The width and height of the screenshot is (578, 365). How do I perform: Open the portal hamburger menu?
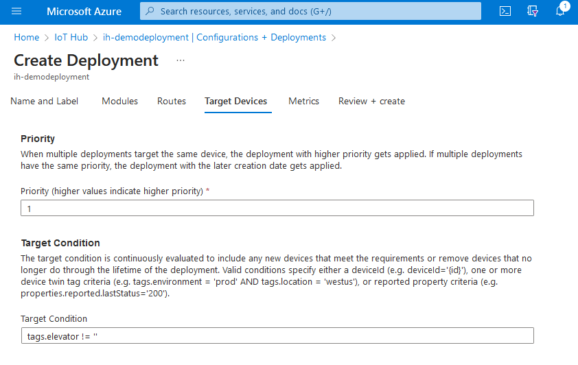[x=17, y=12]
